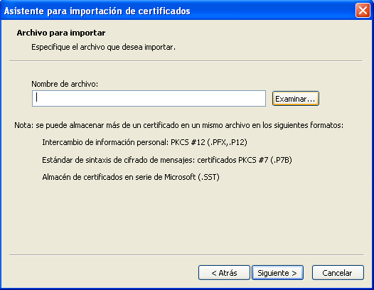374x290 pixels.
Task: Click the Archivo para importar heading
Action: pos(61,33)
